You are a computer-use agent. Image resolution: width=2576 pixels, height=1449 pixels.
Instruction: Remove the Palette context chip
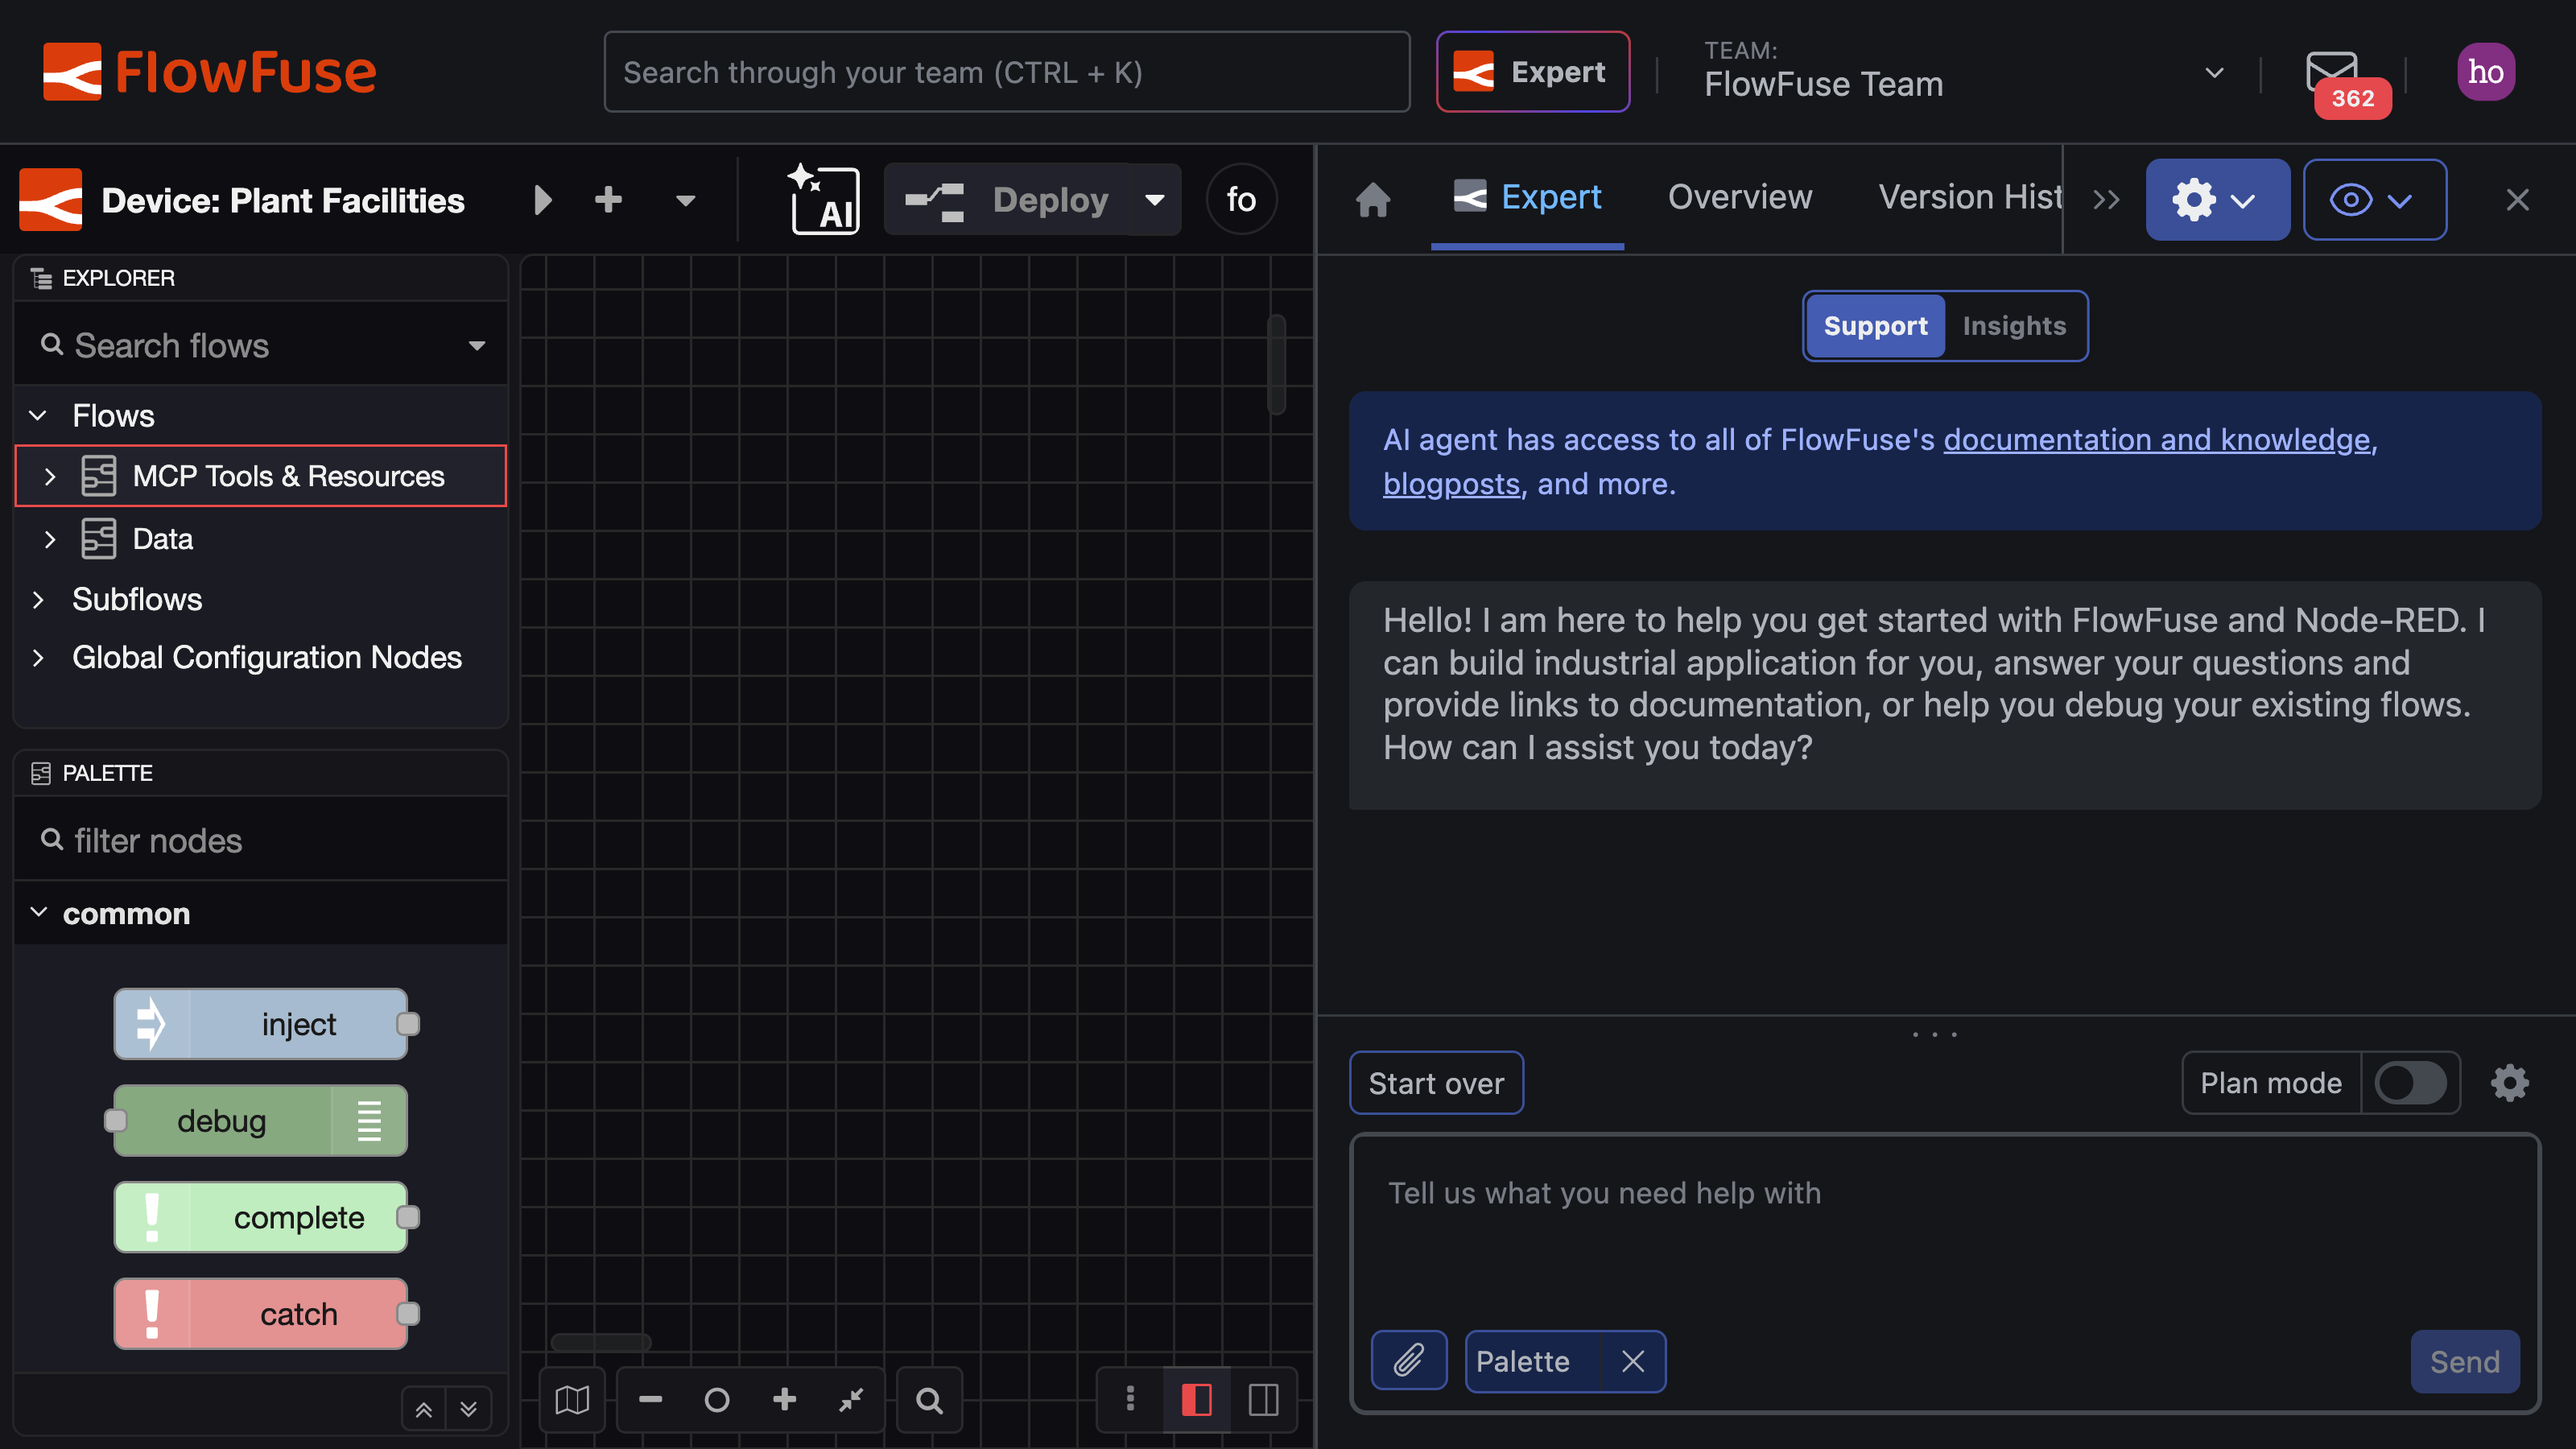pos(1633,1361)
